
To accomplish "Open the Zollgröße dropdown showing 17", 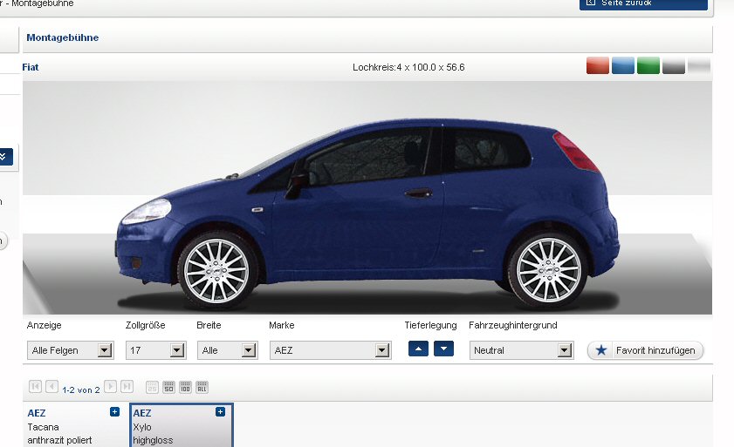I will (155, 350).
